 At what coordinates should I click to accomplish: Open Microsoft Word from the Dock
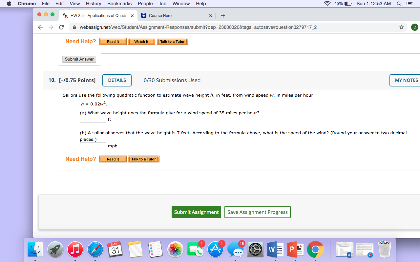275,250
